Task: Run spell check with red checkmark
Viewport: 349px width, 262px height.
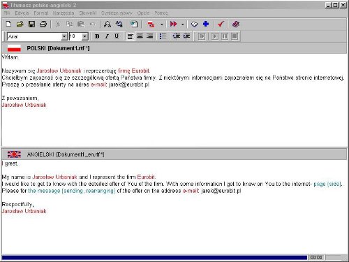Action: pyautogui.click(x=221, y=24)
